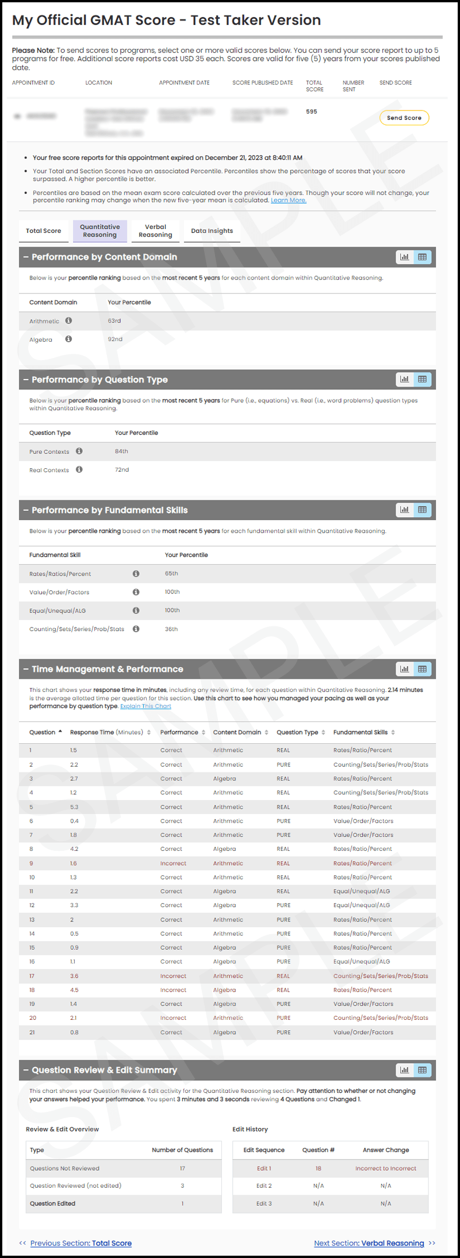Show table view in Question Review & Edit Summary

(423, 1070)
